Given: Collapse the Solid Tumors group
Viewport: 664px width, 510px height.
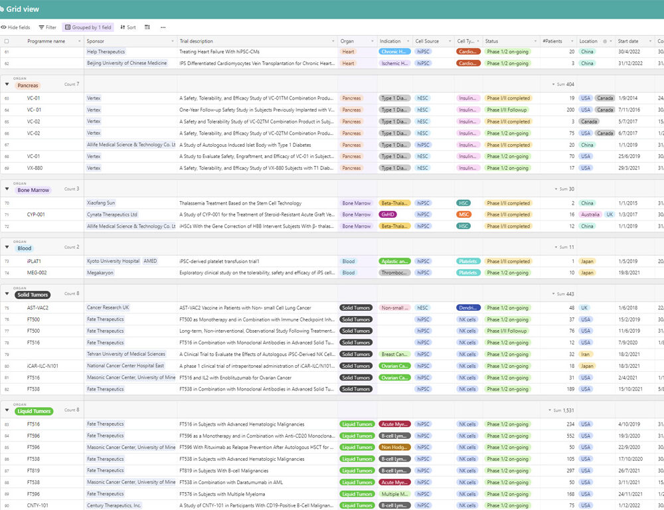Looking at the screenshot, I should pos(7,294).
